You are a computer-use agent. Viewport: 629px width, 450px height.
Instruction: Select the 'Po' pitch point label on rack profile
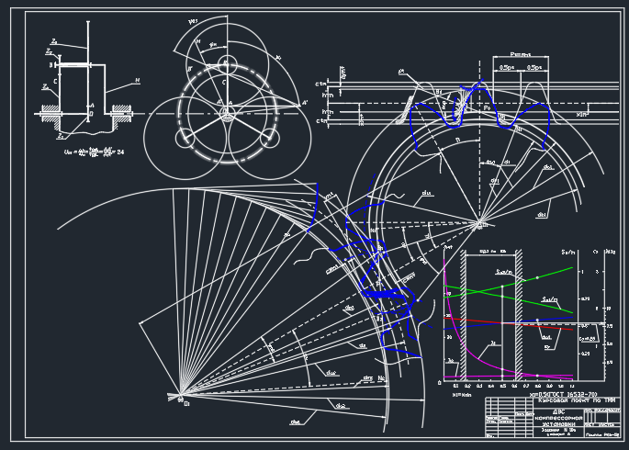point(487,107)
